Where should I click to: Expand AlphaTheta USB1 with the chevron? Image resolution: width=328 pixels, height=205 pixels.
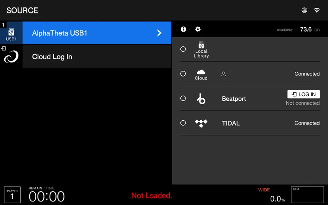[159, 33]
